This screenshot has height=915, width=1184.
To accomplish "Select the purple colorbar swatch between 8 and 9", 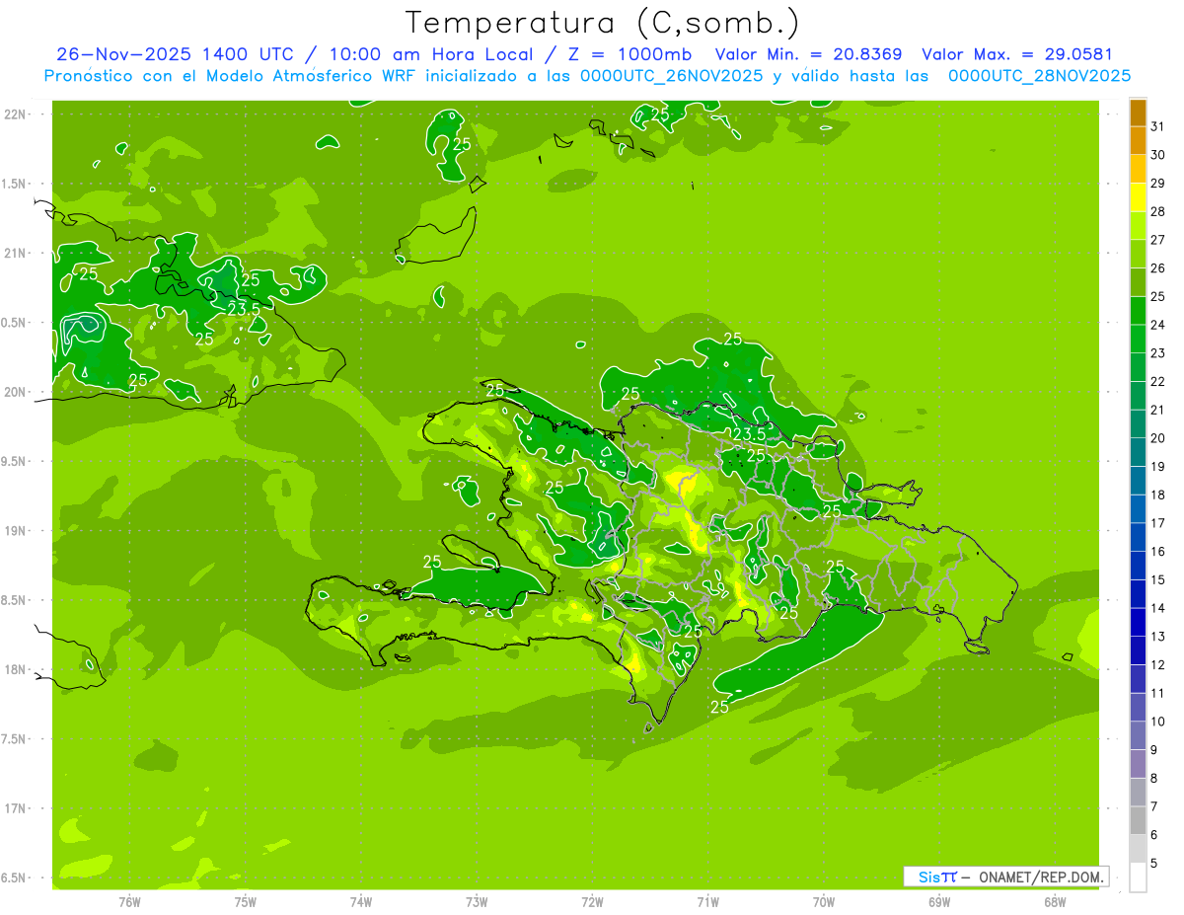I will [x=1138, y=764].
